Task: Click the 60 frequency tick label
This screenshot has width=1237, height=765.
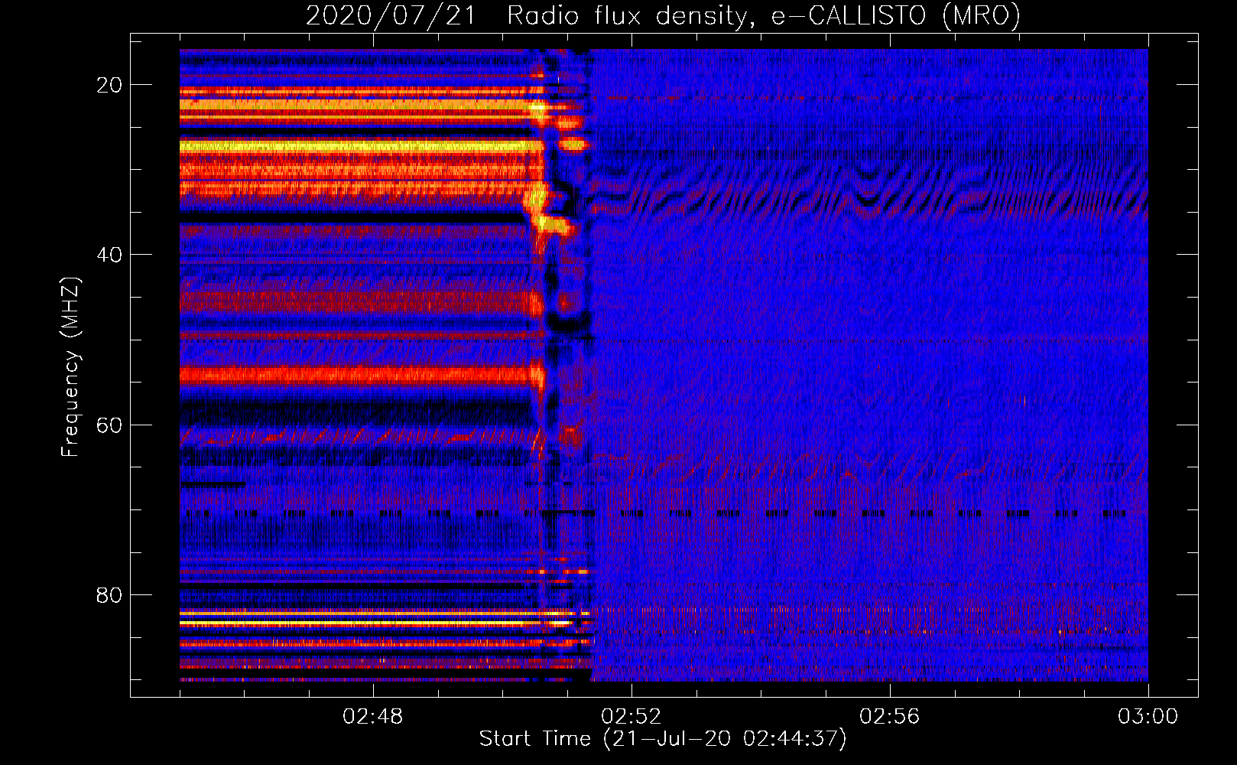Action: click(109, 425)
